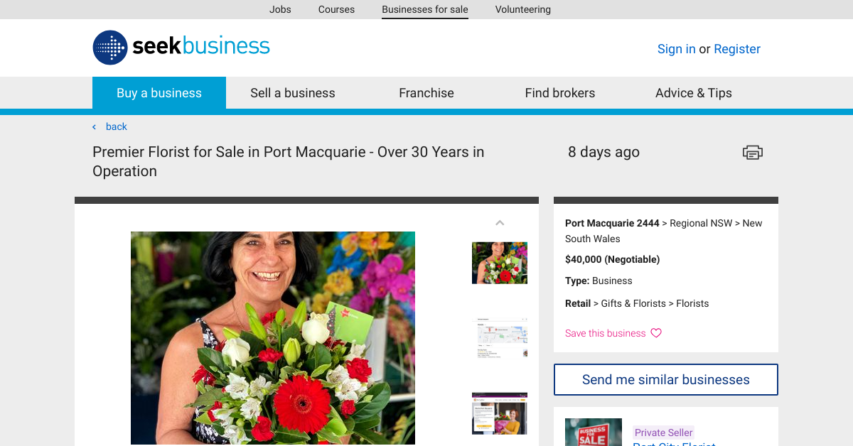The width and height of the screenshot is (853, 446).
Task: Click the back arrow icon above the title
Action: pyautogui.click(x=93, y=126)
